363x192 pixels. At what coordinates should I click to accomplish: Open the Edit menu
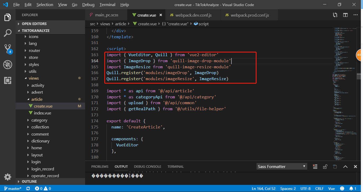click(x=28, y=5)
